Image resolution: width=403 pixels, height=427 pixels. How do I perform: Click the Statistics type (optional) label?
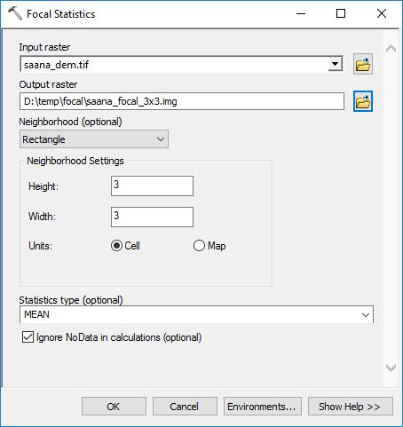click(x=71, y=300)
